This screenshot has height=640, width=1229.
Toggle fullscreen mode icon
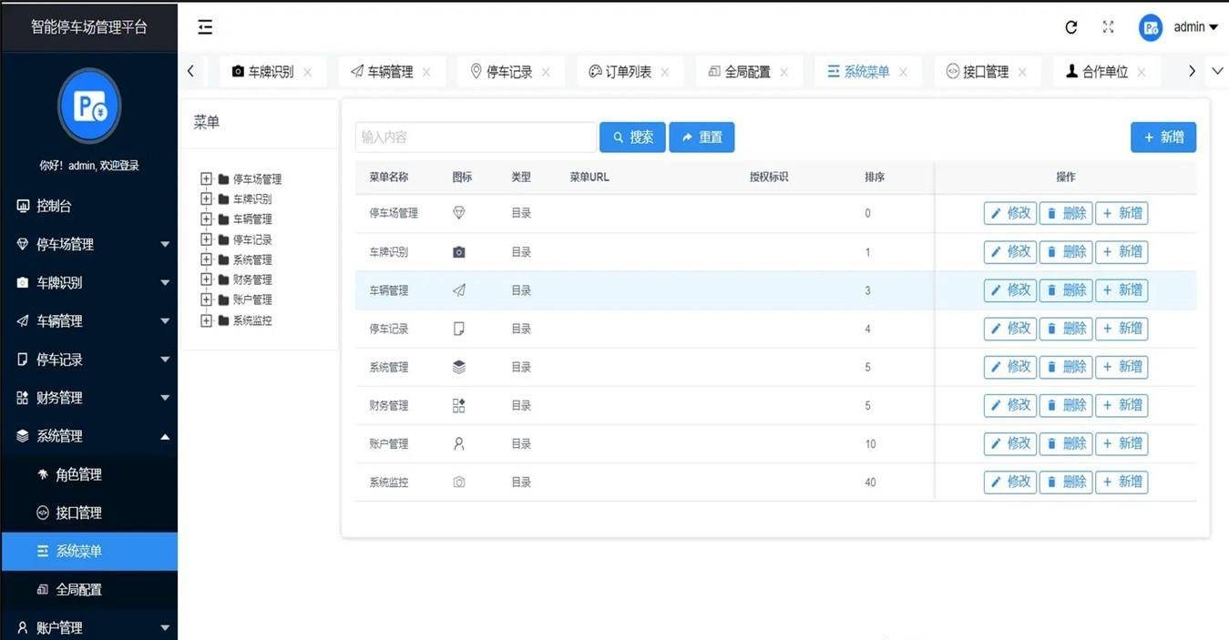[x=1108, y=27]
